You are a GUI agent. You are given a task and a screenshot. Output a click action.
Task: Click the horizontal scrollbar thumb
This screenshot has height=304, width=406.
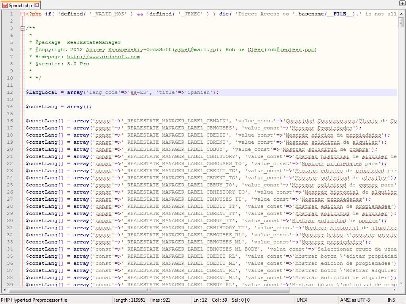click(x=149, y=290)
